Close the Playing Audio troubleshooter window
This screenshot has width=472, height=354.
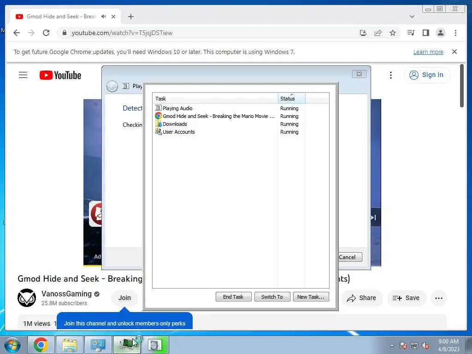coord(359,74)
